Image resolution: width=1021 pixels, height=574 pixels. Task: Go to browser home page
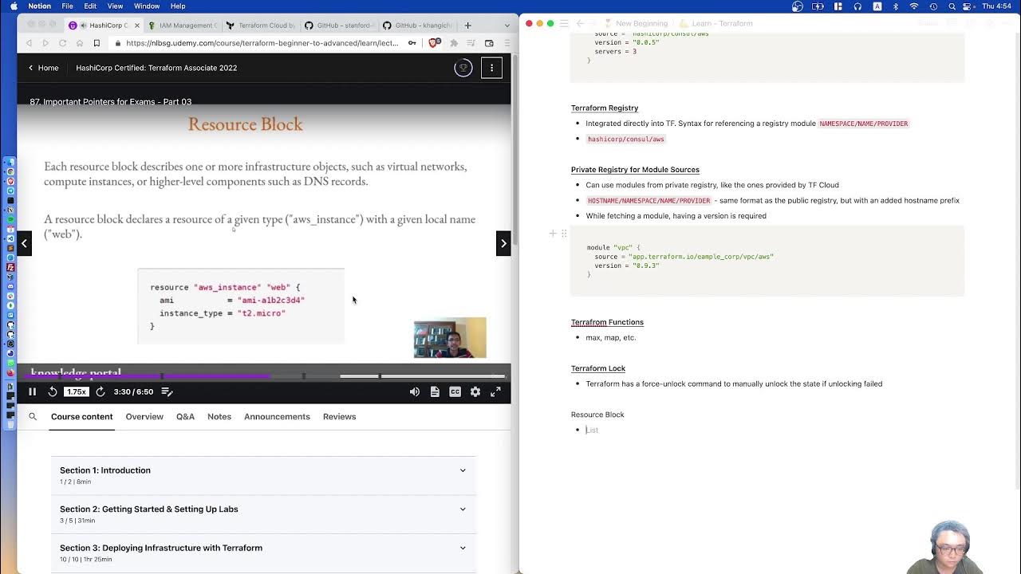(x=79, y=43)
